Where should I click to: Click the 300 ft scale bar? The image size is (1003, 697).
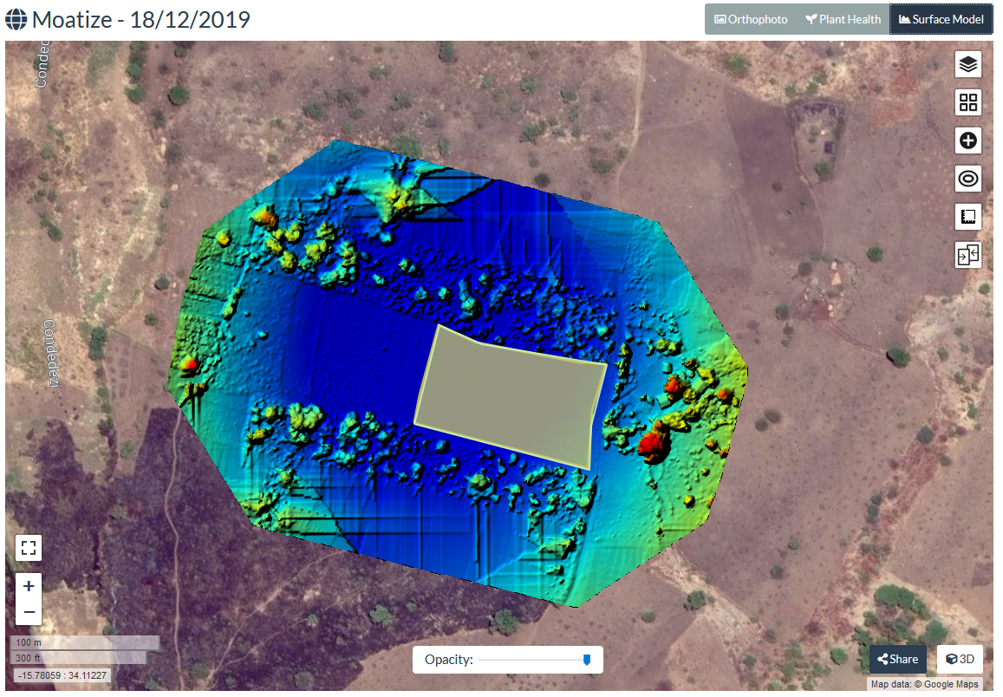tap(79, 657)
